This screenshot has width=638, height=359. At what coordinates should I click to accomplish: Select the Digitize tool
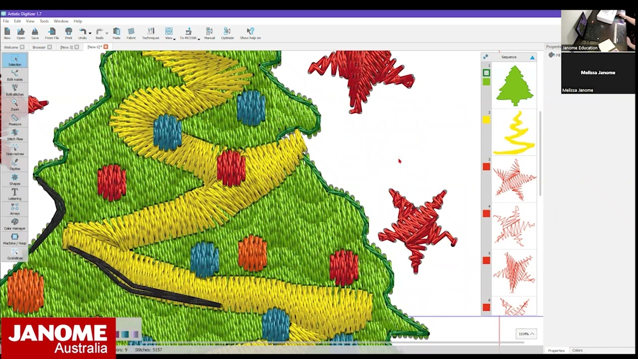tap(14, 165)
